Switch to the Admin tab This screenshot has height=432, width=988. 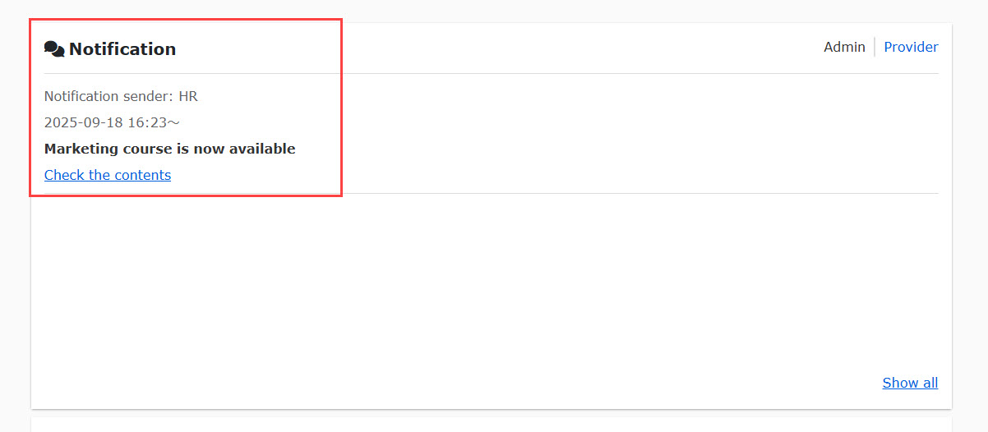[844, 47]
